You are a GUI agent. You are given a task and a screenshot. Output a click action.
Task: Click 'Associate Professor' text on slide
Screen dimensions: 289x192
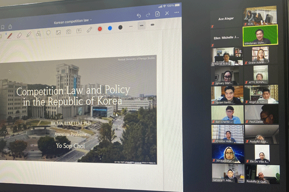tap(70, 134)
